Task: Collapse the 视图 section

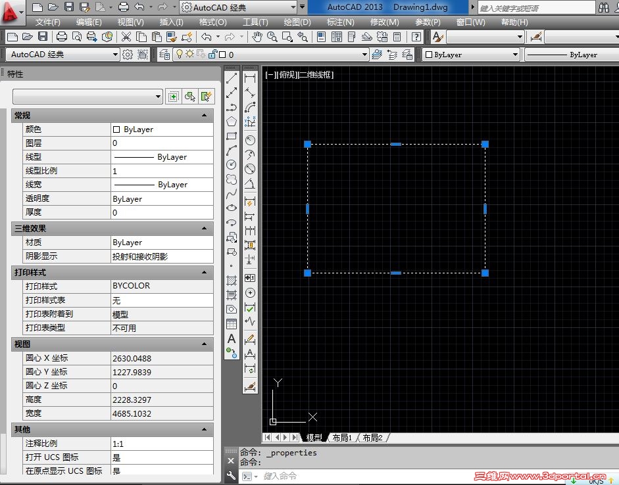Action: (204, 344)
